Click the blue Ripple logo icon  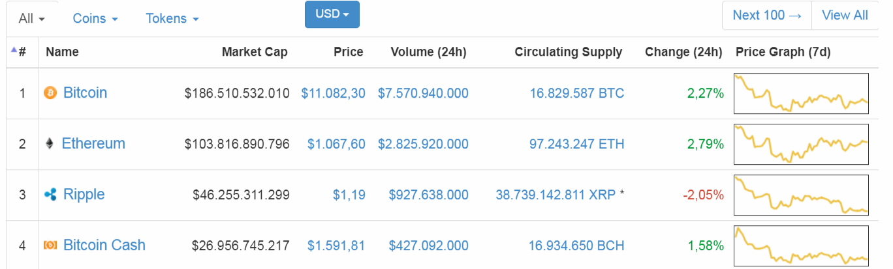click(x=50, y=195)
